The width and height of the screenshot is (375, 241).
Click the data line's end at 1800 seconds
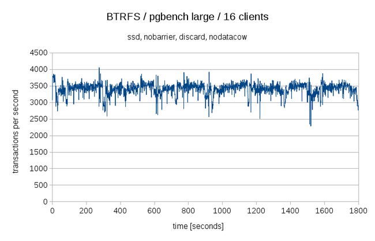pyautogui.click(x=358, y=109)
